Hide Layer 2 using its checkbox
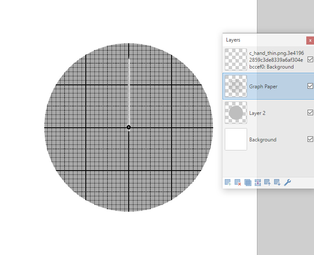314x255 pixels. point(310,113)
